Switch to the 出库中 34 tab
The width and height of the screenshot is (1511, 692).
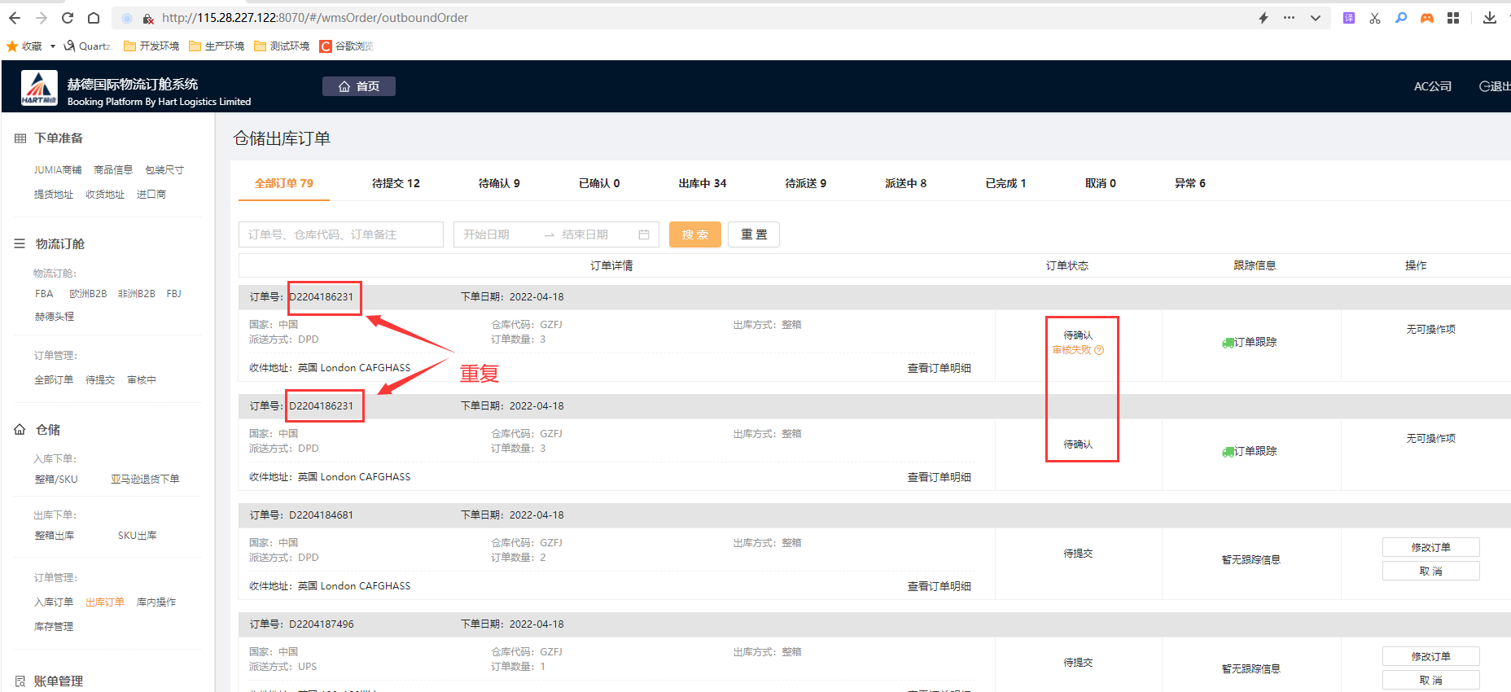702,183
